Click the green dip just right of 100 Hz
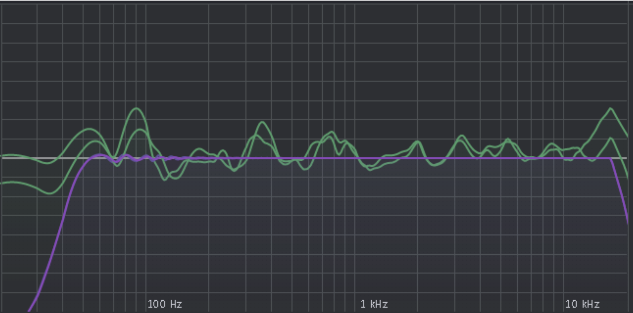Viewport: 633px width, 313px height. click(165, 180)
